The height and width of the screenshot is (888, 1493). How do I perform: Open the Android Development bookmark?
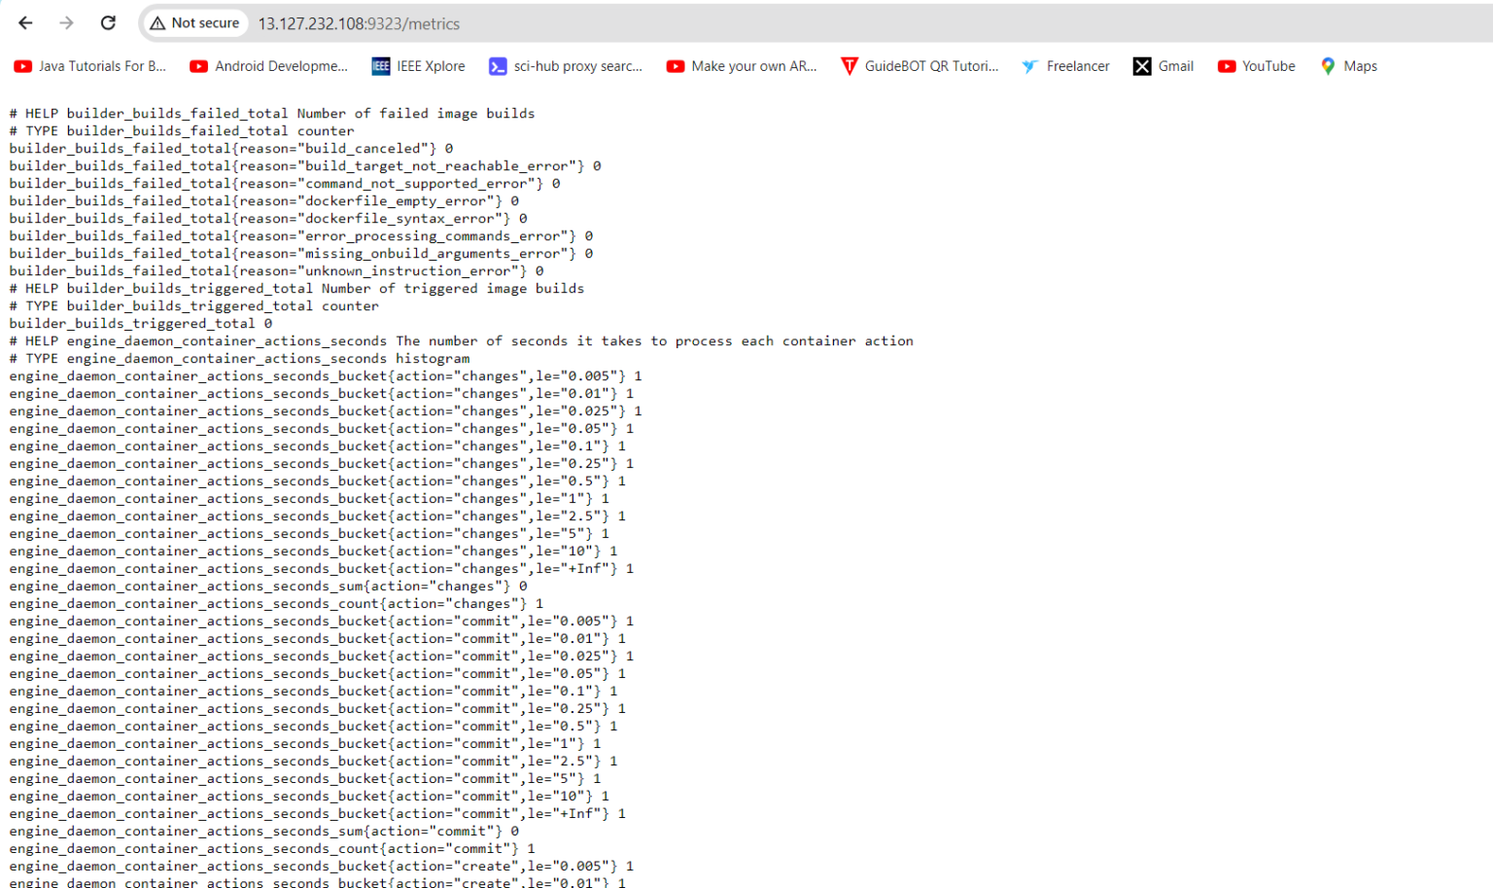(x=269, y=66)
